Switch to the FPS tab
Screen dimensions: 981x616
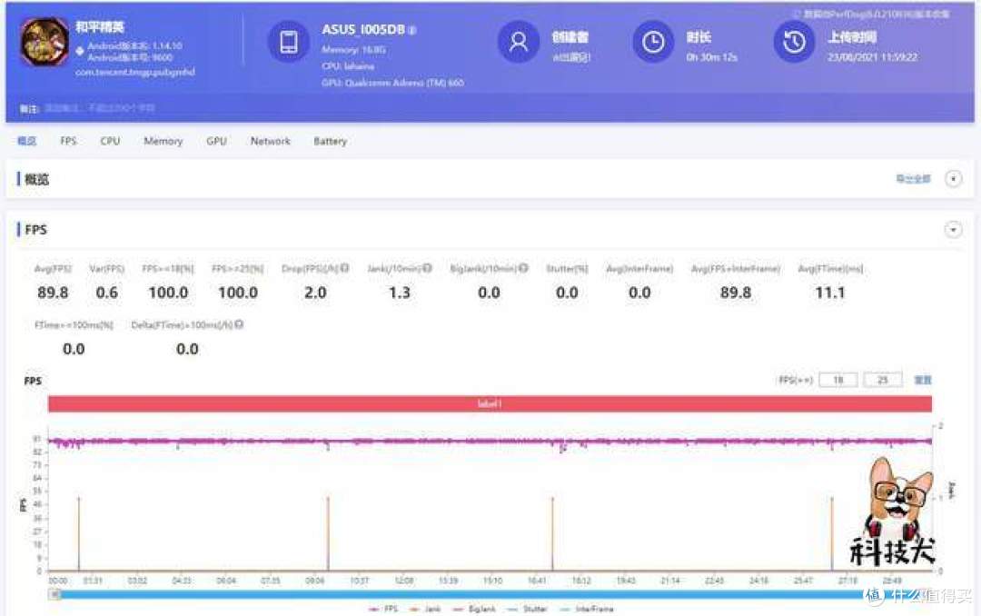(68, 141)
